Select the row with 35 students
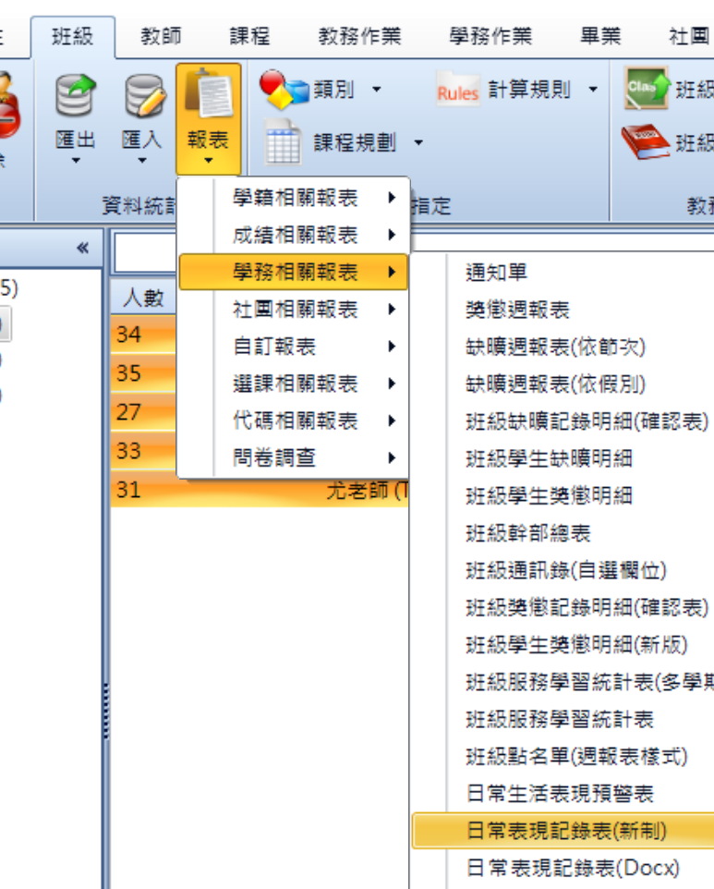The height and width of the screenshot is (889, 714). (x=143, y=373)
